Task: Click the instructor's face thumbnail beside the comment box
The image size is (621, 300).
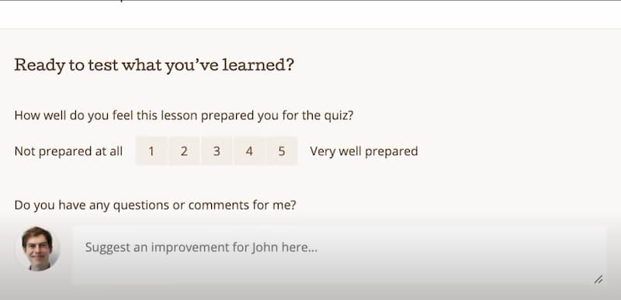Action: click(37, 249)
